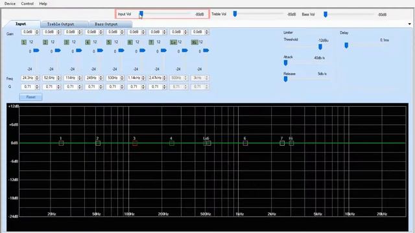The width and height of the screenshot is (415, 233).
Task: Click the band 5 Gain value field
Action: (113, 32)
